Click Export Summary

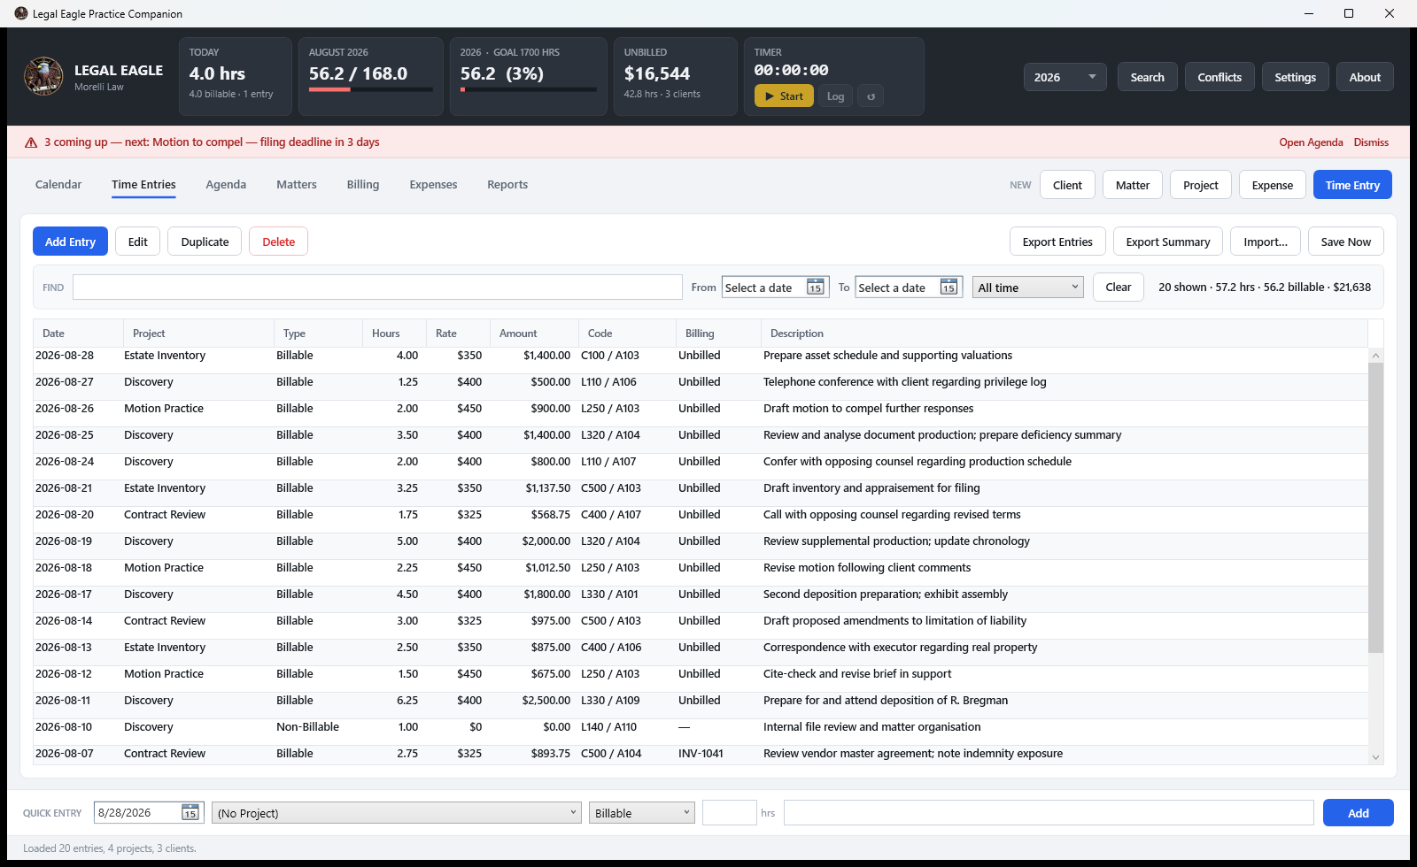coord(1168,242)
